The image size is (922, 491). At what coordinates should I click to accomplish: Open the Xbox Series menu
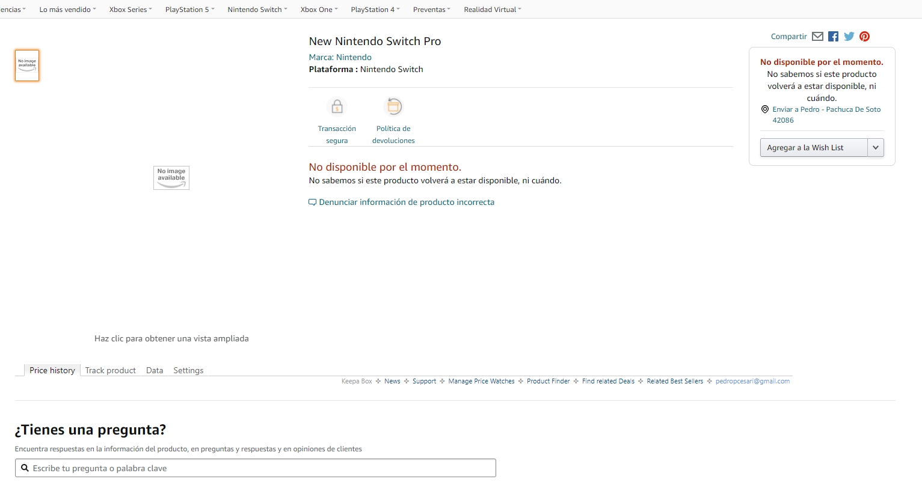(131, 10)
